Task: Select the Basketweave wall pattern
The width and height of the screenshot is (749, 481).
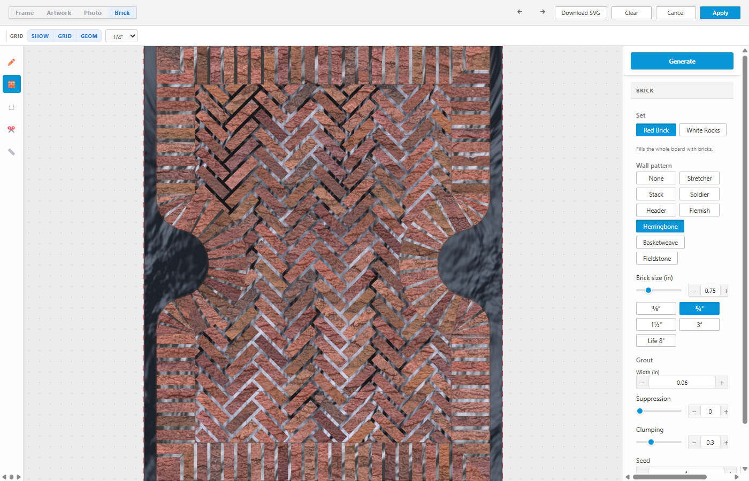Action: tap(660, 243)
